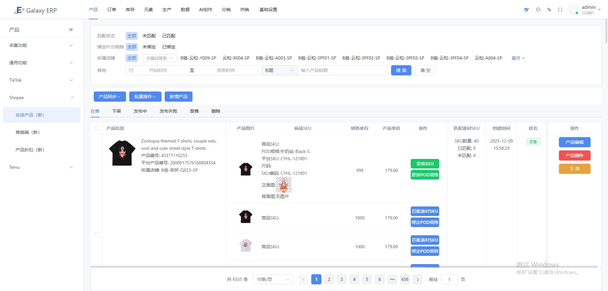
Task: Collapse the 产品 sidebar with the fold icon
Action: click(71, 29)
